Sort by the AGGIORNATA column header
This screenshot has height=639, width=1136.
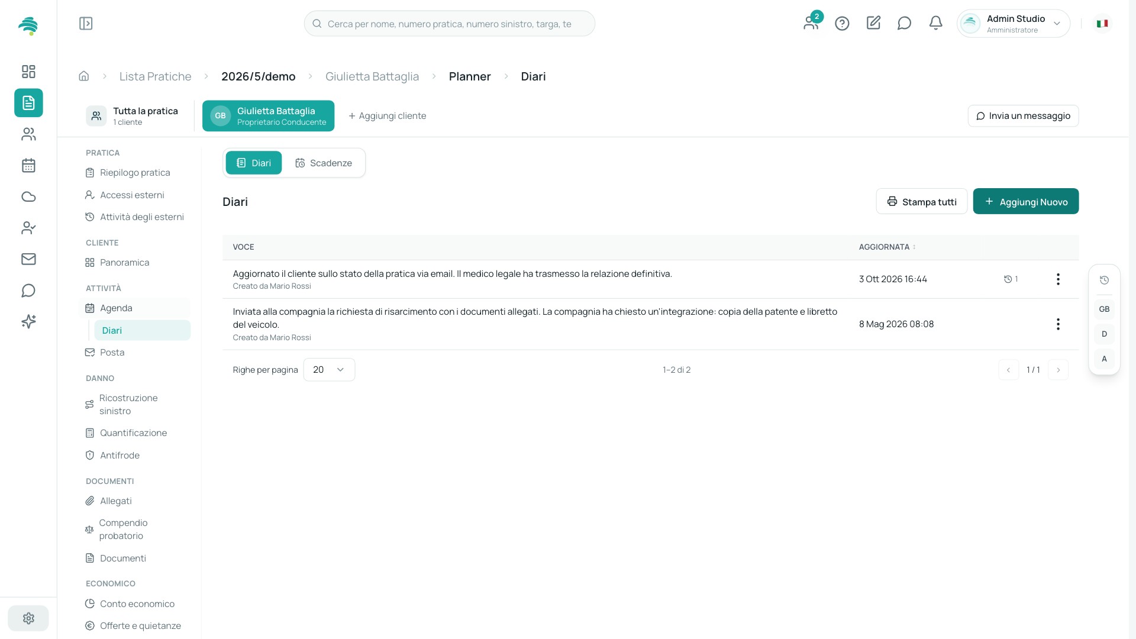(x=887, y=247)
